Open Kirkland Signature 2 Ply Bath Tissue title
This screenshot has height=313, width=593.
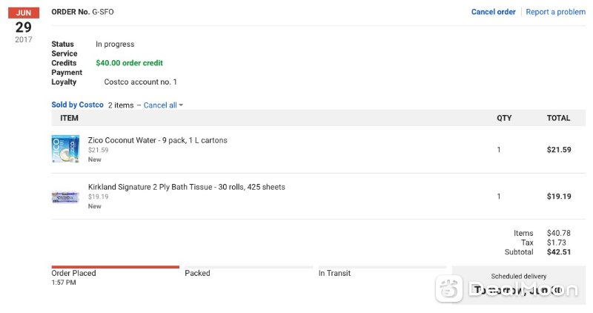click(186, 187)
